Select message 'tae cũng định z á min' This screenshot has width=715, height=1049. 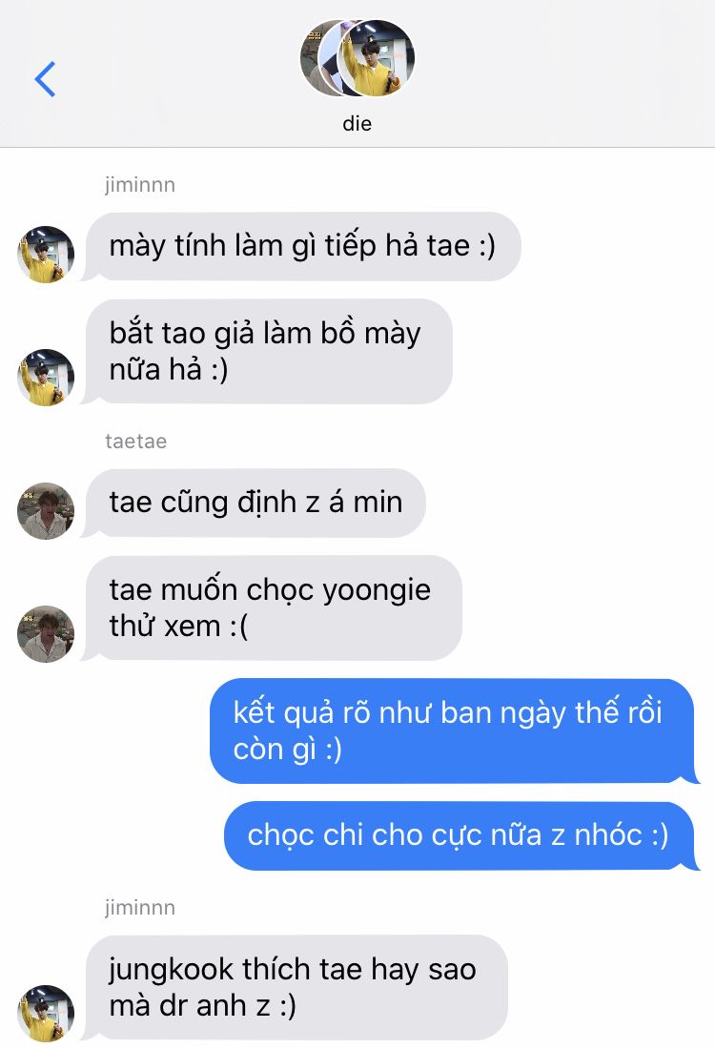[254, 504]
